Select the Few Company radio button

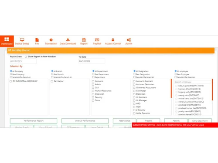point(11,74)
